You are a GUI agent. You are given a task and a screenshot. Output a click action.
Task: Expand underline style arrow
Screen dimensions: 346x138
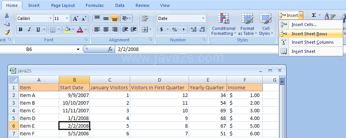(x=44, y=30)
